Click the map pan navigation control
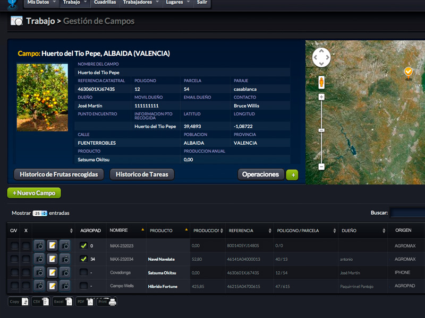Image resolution: width=425 pixels, height=318 pixels. [x=321, y=57]
